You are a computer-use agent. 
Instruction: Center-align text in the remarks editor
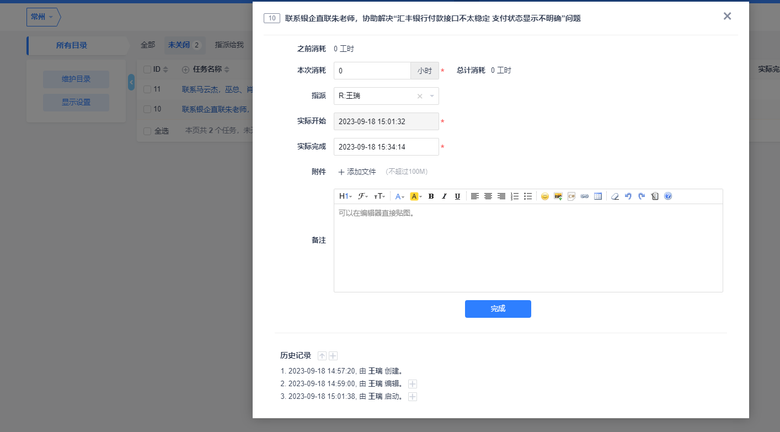point(488,196)
